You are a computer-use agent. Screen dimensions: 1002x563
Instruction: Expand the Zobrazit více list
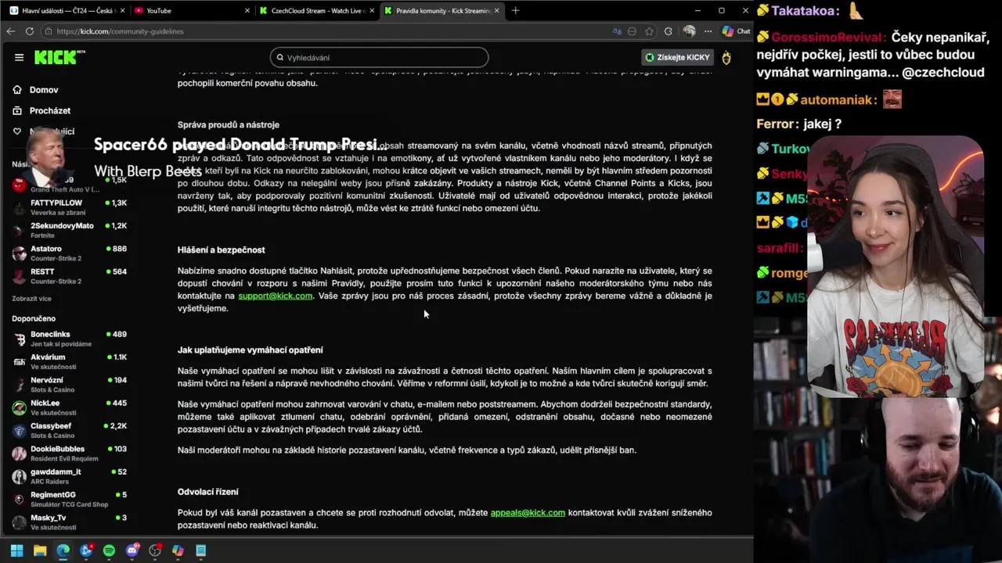(31, 299)
